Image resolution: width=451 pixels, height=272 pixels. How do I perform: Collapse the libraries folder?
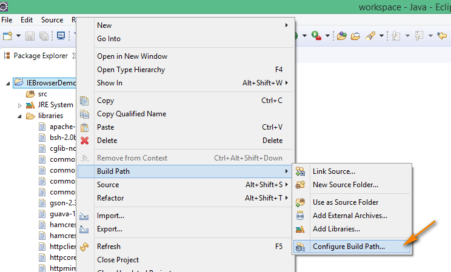[20, 116]
